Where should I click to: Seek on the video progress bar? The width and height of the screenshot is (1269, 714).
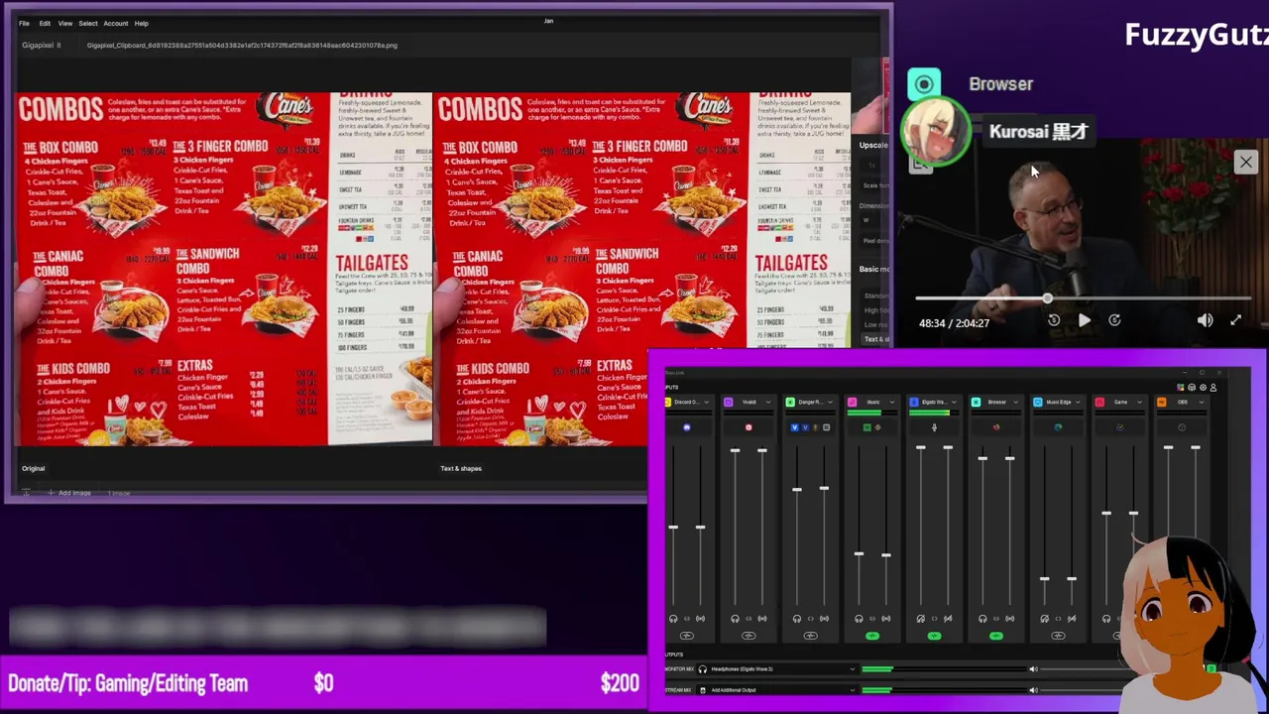pos(1084,298)
